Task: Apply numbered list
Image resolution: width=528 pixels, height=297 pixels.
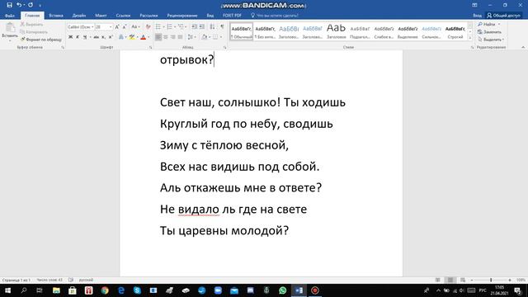Action: pyautogui.click(x=170, y=26)
